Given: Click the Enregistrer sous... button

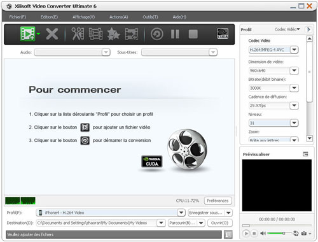Looking at the screenshot, I should [206, 213].
